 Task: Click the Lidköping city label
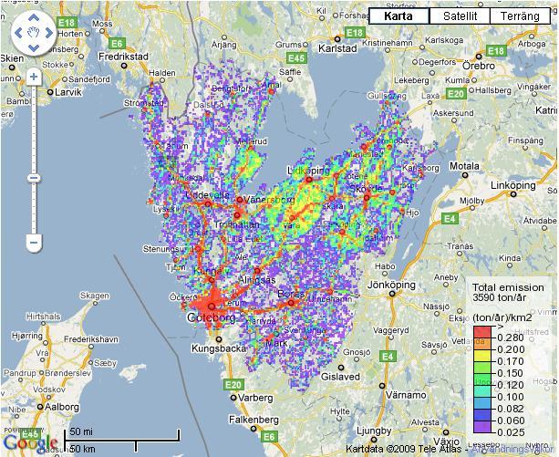coord(308,171)
